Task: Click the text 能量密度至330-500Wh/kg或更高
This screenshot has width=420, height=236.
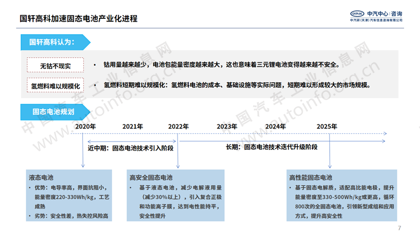Action: point(338,197)
